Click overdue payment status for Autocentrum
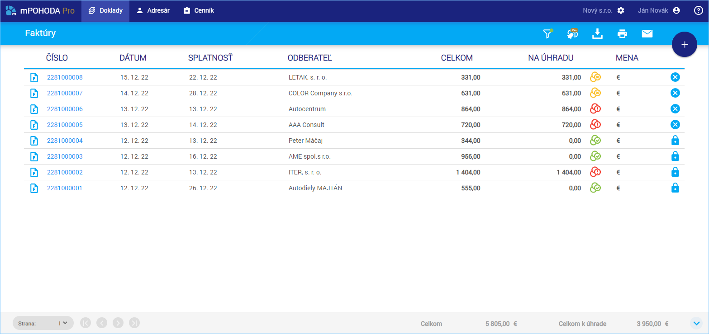Viewport: 709px width, 334px height. 595,109
